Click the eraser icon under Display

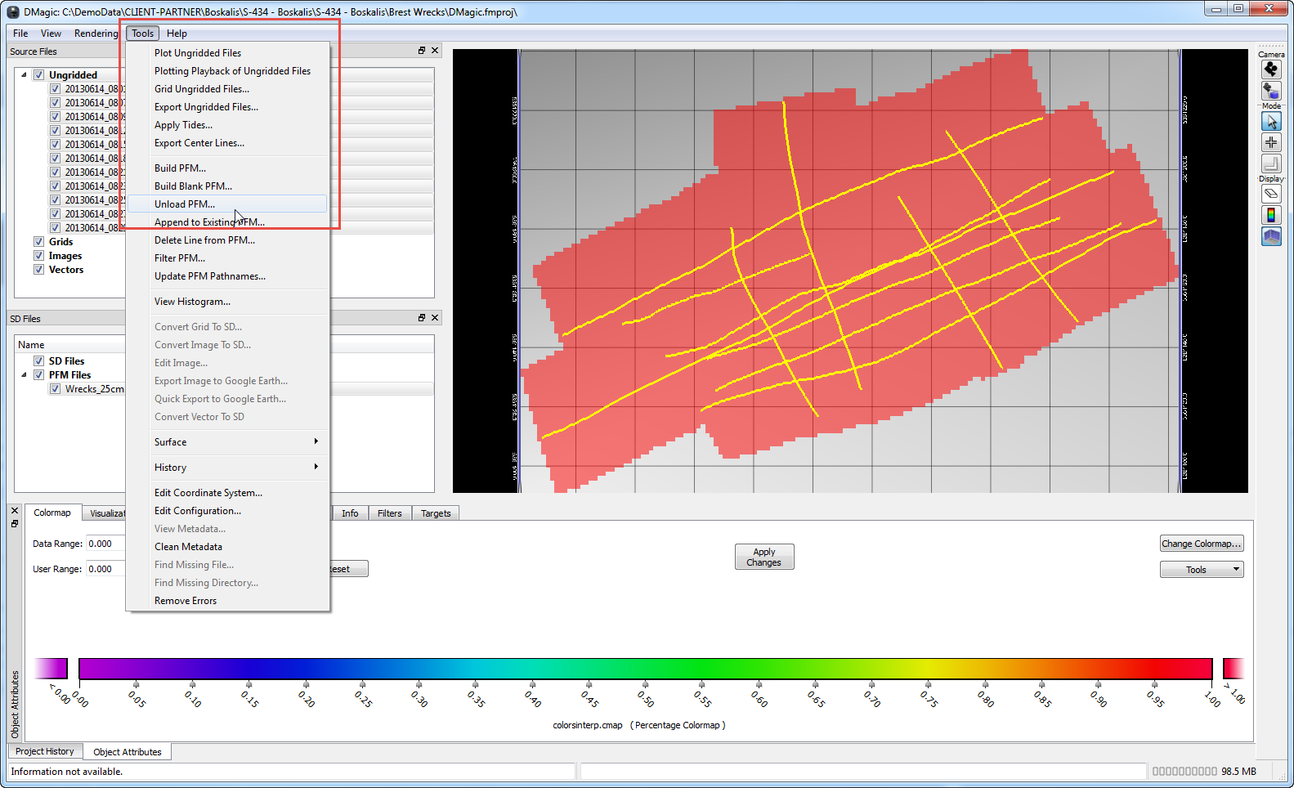[1271, 194]
